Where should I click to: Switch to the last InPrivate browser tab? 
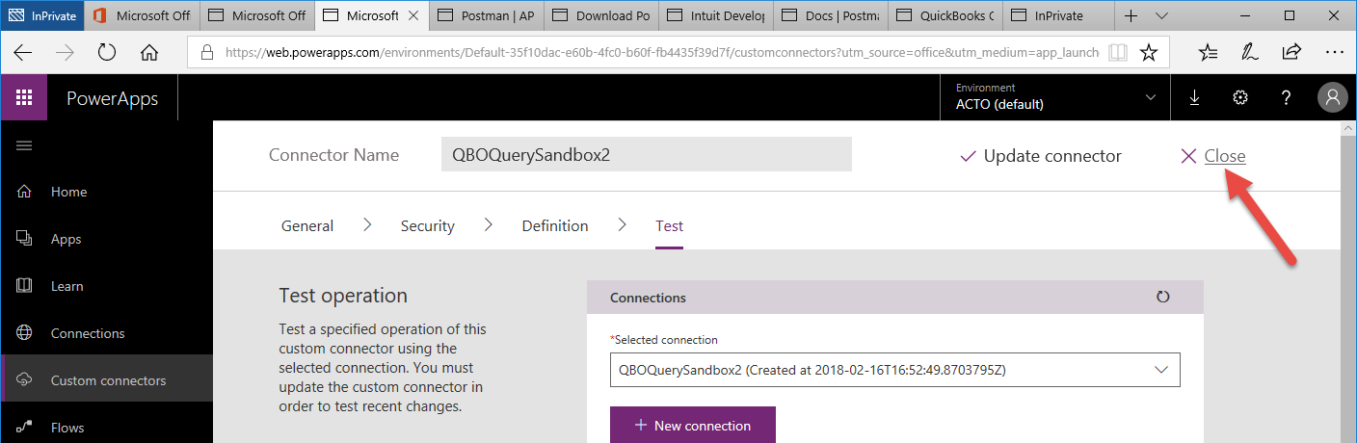[1059, 16]
